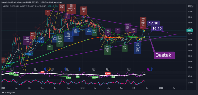The height and width of the screenshot is (95, 198).
Task: Click the D marker beside the purple E
Action: (152, 69)
